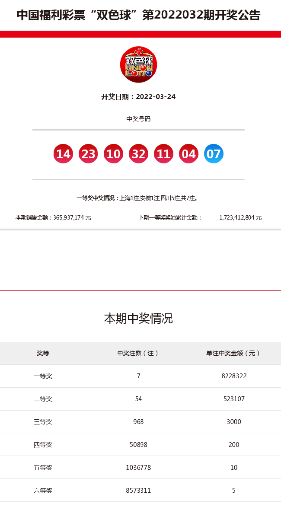Click the 双色球 Union Lotto logo
This screenshot has height=507, width=281.
pyautogui.click(x=138, y=65)
